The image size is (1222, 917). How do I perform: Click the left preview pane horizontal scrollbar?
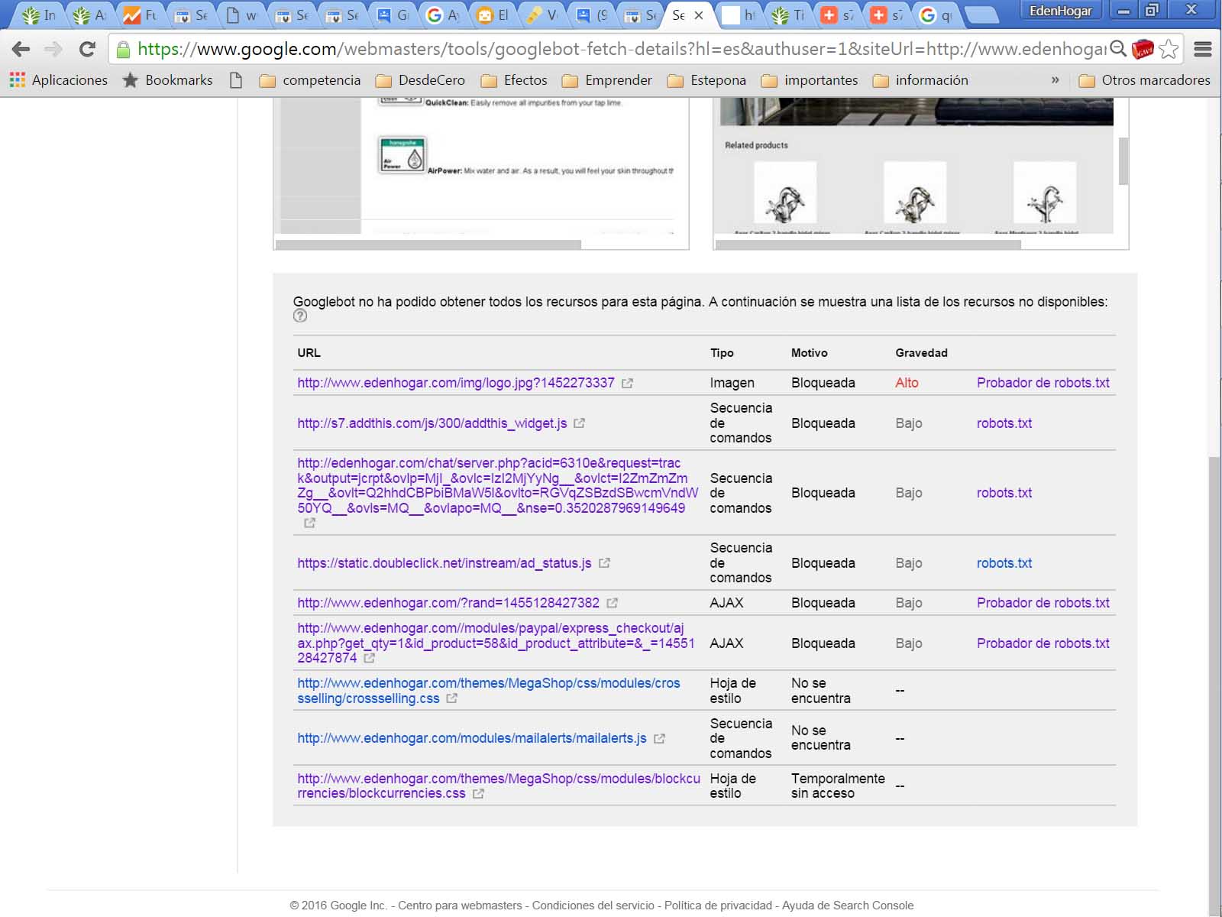coord(428,245)
